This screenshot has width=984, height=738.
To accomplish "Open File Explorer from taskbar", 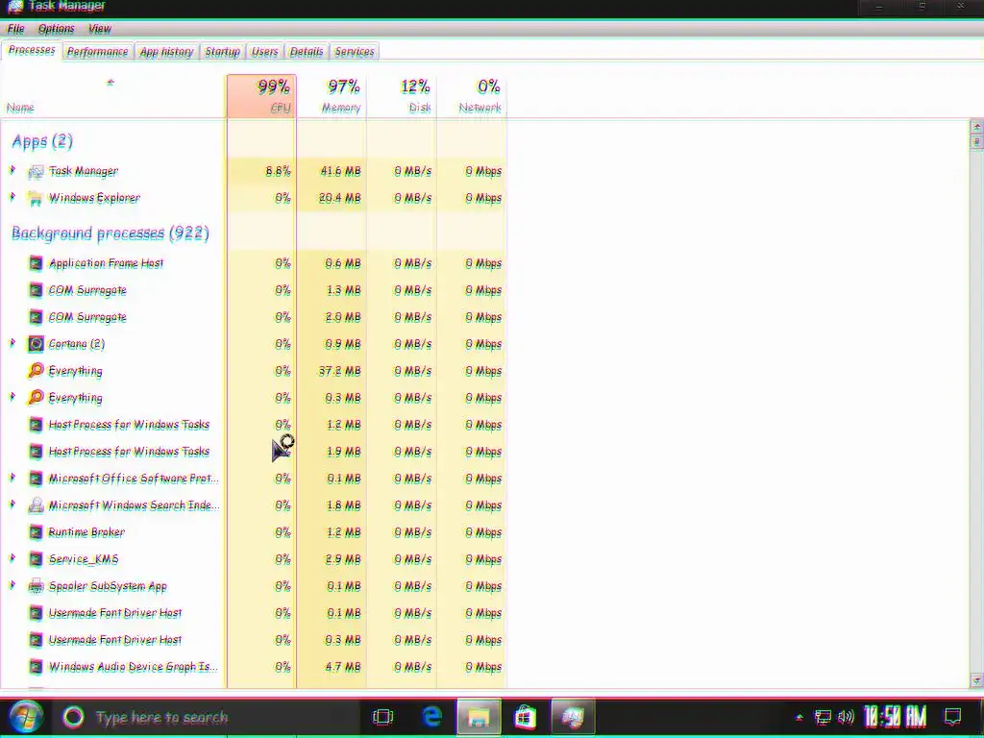I will 479,717.
